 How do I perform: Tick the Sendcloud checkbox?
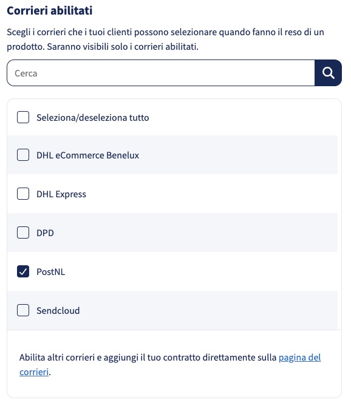[23, 310]
